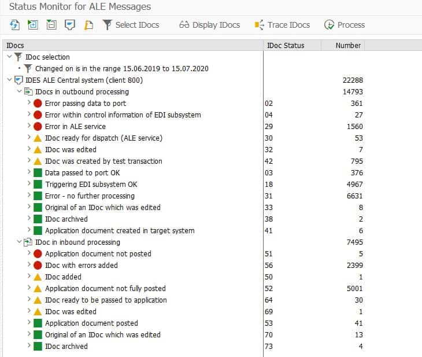Expand Data passed to port OK row

pyautogui.click(x=29, y=172)
